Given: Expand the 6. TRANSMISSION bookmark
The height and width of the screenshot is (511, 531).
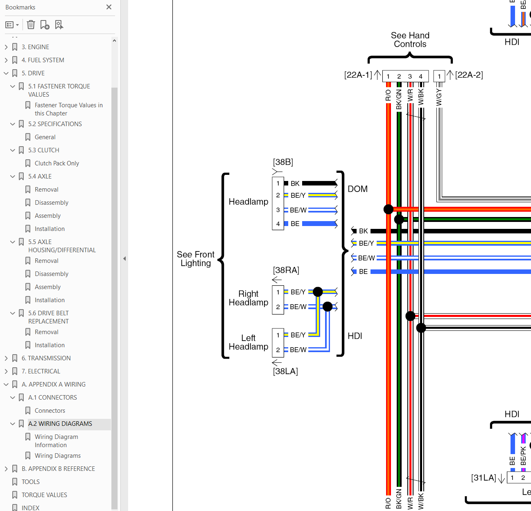Looking at the screenshot, I should pyautogui.click(x=6, y=358).
